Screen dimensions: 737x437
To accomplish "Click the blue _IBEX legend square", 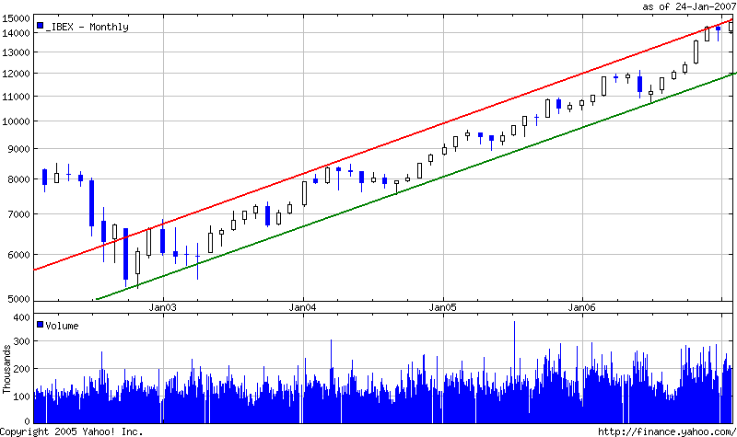I will (x=41, y=26).
